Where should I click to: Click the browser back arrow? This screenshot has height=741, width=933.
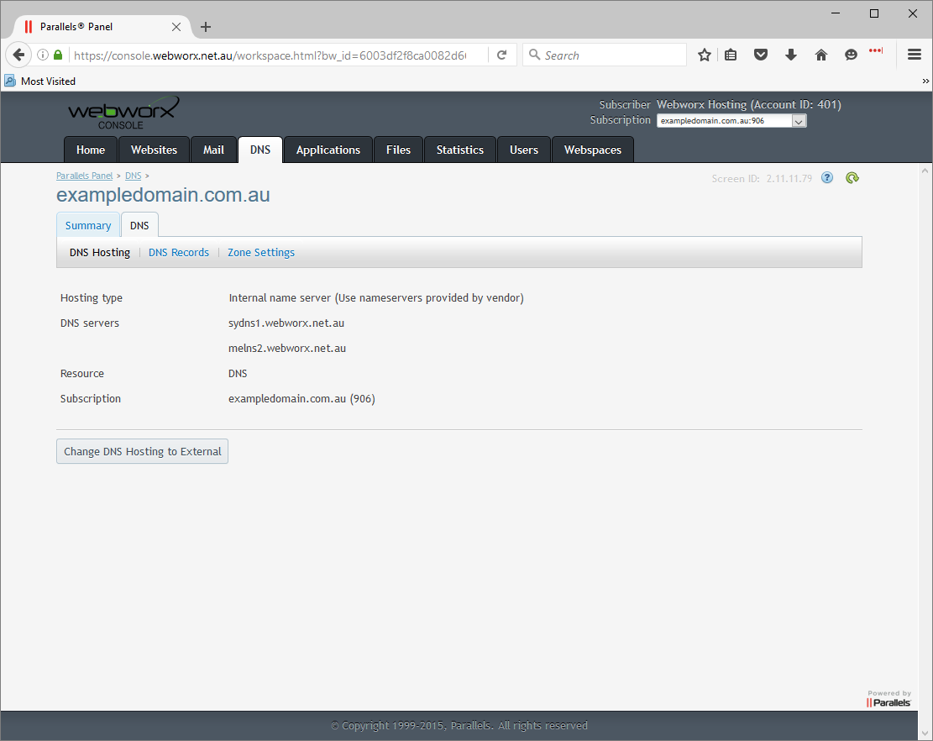coord(18,55)
